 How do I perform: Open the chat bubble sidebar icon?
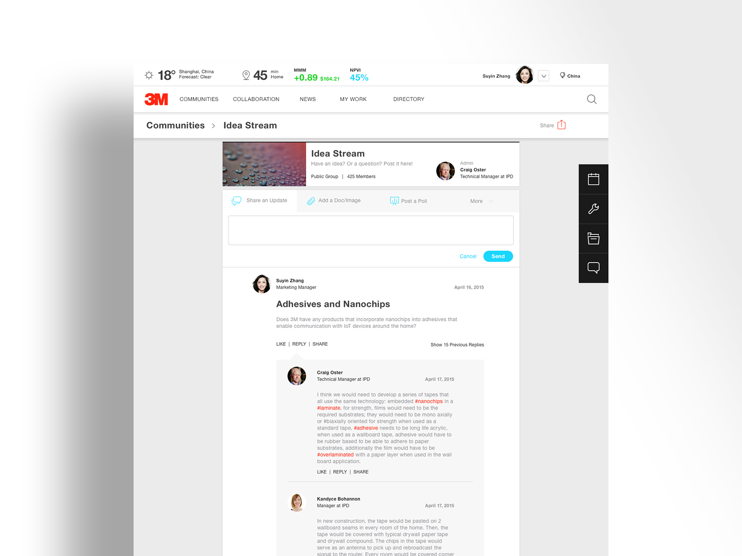point(593,268)
